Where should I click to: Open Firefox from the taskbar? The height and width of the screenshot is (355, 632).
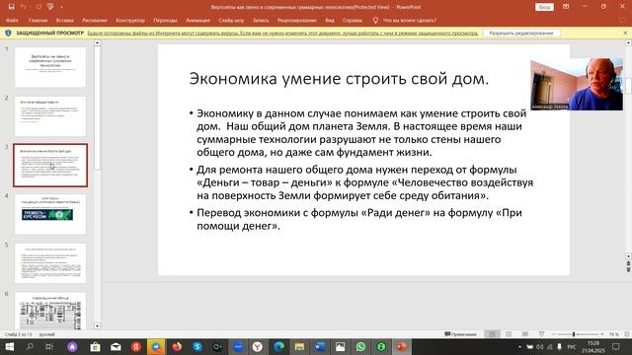coord(177,346)
